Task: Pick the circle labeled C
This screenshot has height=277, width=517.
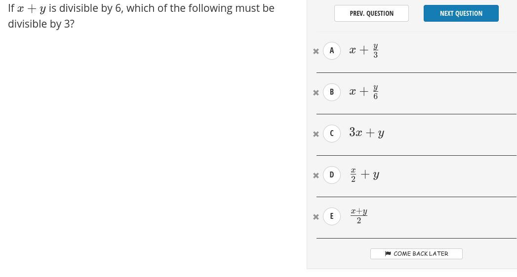Action: [x=332, y=134]
